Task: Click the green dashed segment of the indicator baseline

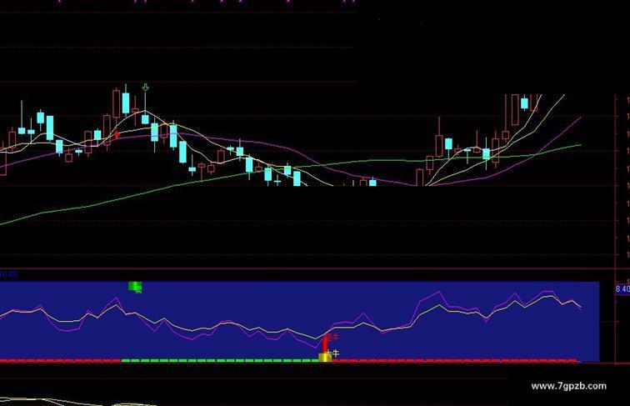Action: (x=221, y=361)
